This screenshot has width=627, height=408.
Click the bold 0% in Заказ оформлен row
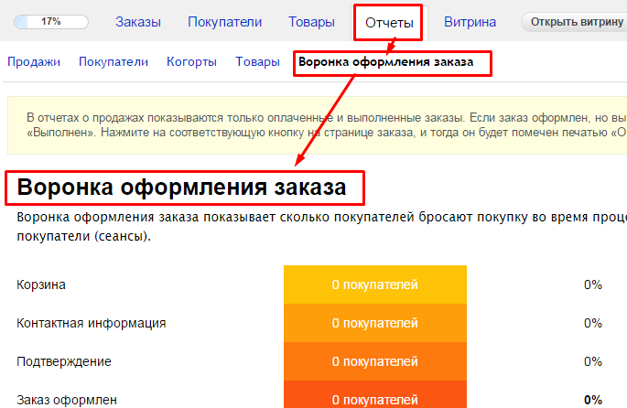(592, 400)
